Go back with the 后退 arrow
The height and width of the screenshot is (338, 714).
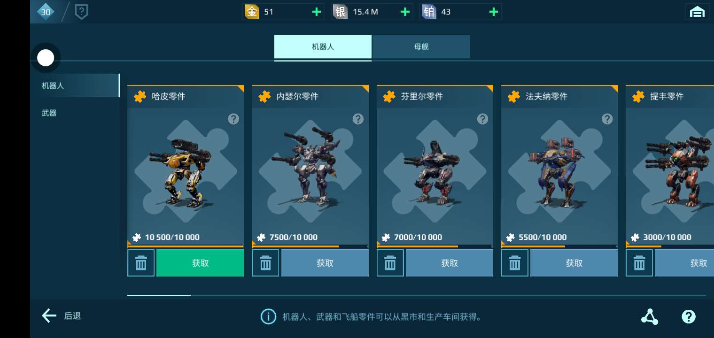tap(61, 316)
